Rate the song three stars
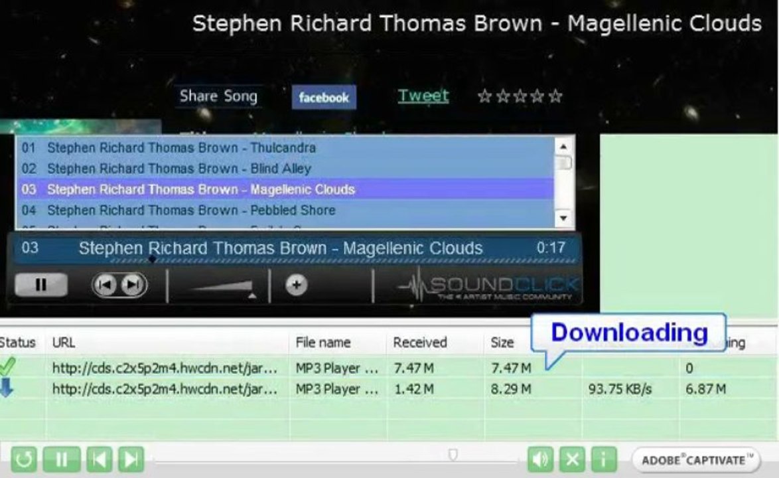This screenshot has height=478, width=779. (520, 96)
